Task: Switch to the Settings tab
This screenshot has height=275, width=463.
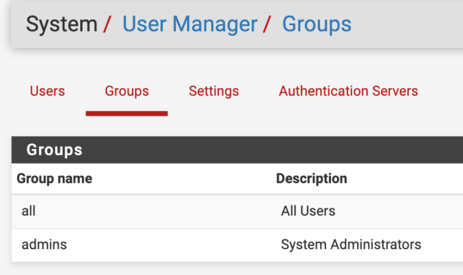Action: [x=213, y=91]
